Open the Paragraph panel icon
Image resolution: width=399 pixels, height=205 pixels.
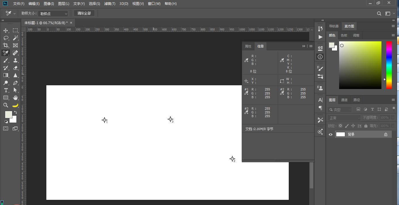pos(320,108)
